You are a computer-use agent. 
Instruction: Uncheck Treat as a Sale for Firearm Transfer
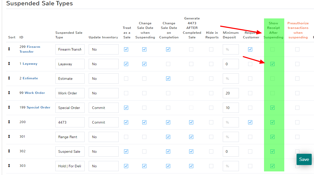[x=126, y=49]
